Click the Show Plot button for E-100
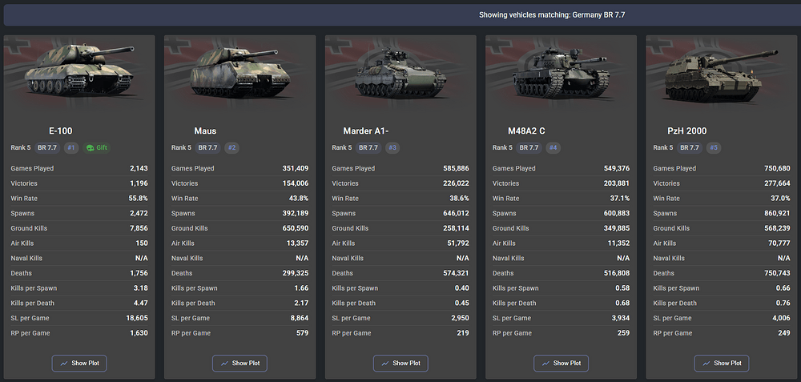The width and height of the screenshot is (801, 382). [79, 363]
